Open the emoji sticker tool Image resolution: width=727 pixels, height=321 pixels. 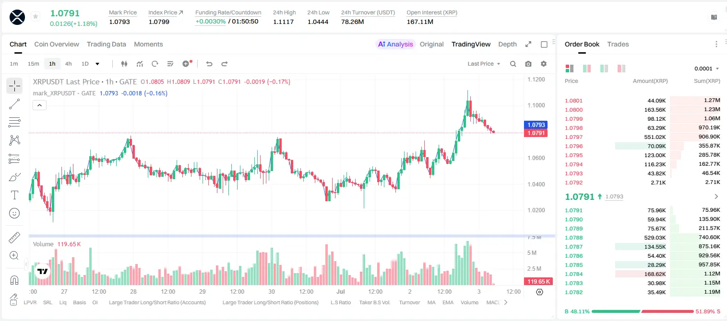click(14, 213)
